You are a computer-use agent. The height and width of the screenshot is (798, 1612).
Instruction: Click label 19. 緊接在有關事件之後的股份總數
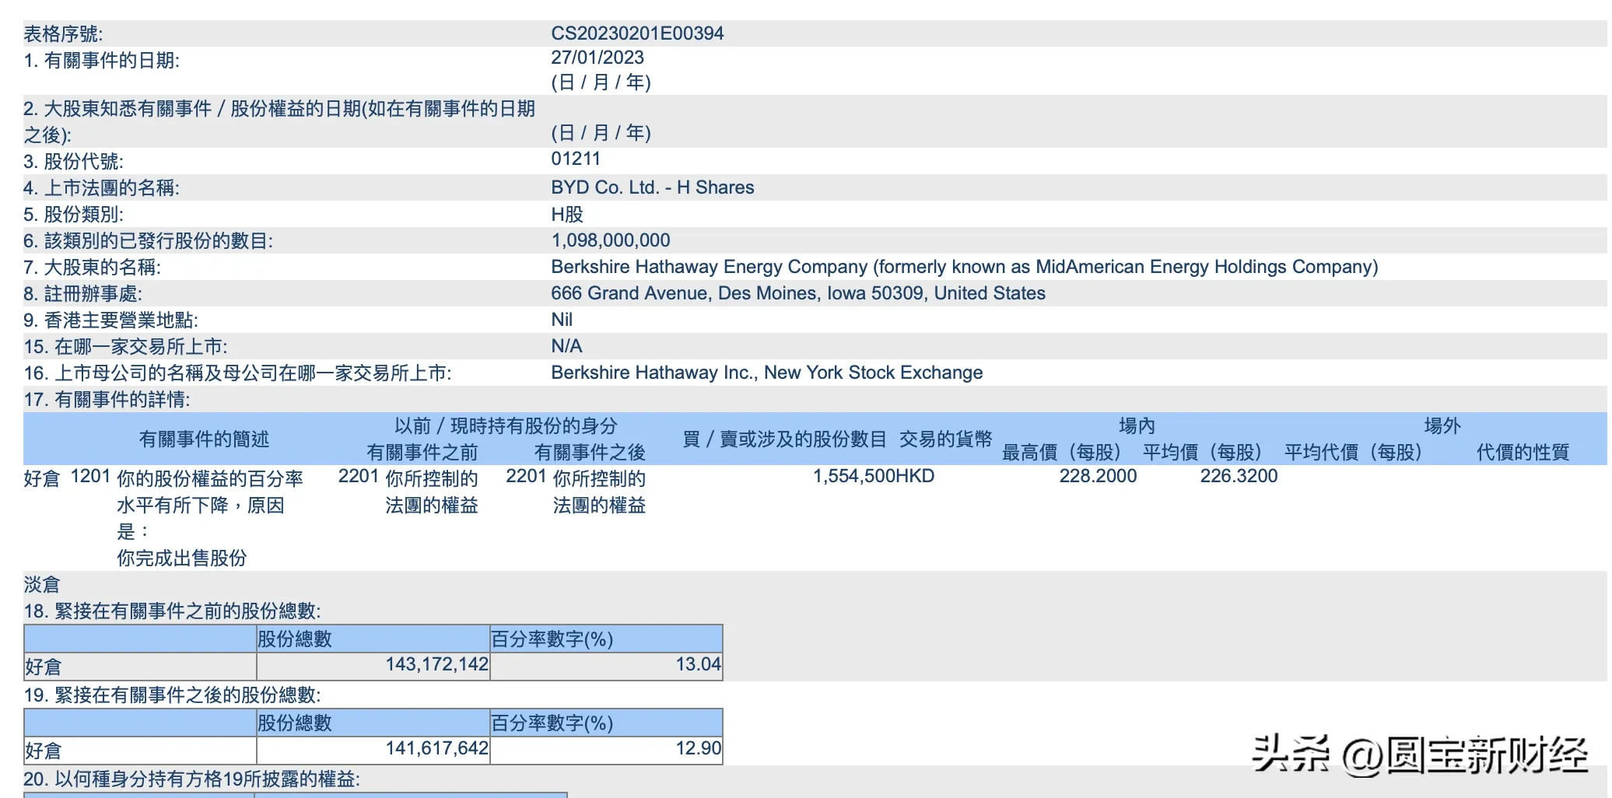pyautogui.click(x=172, y=695)
